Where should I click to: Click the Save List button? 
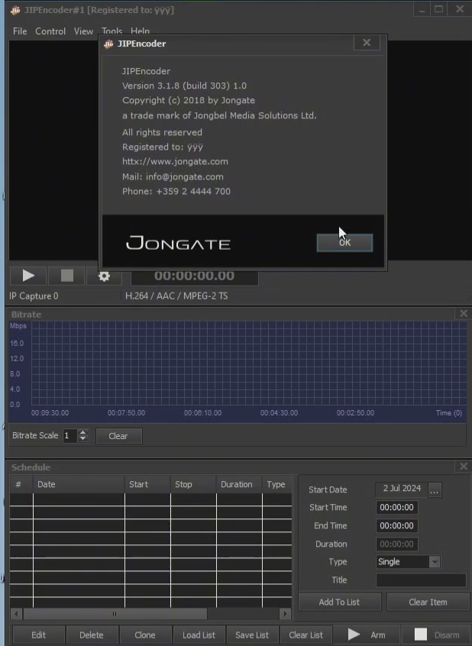[x=252, y=635]
